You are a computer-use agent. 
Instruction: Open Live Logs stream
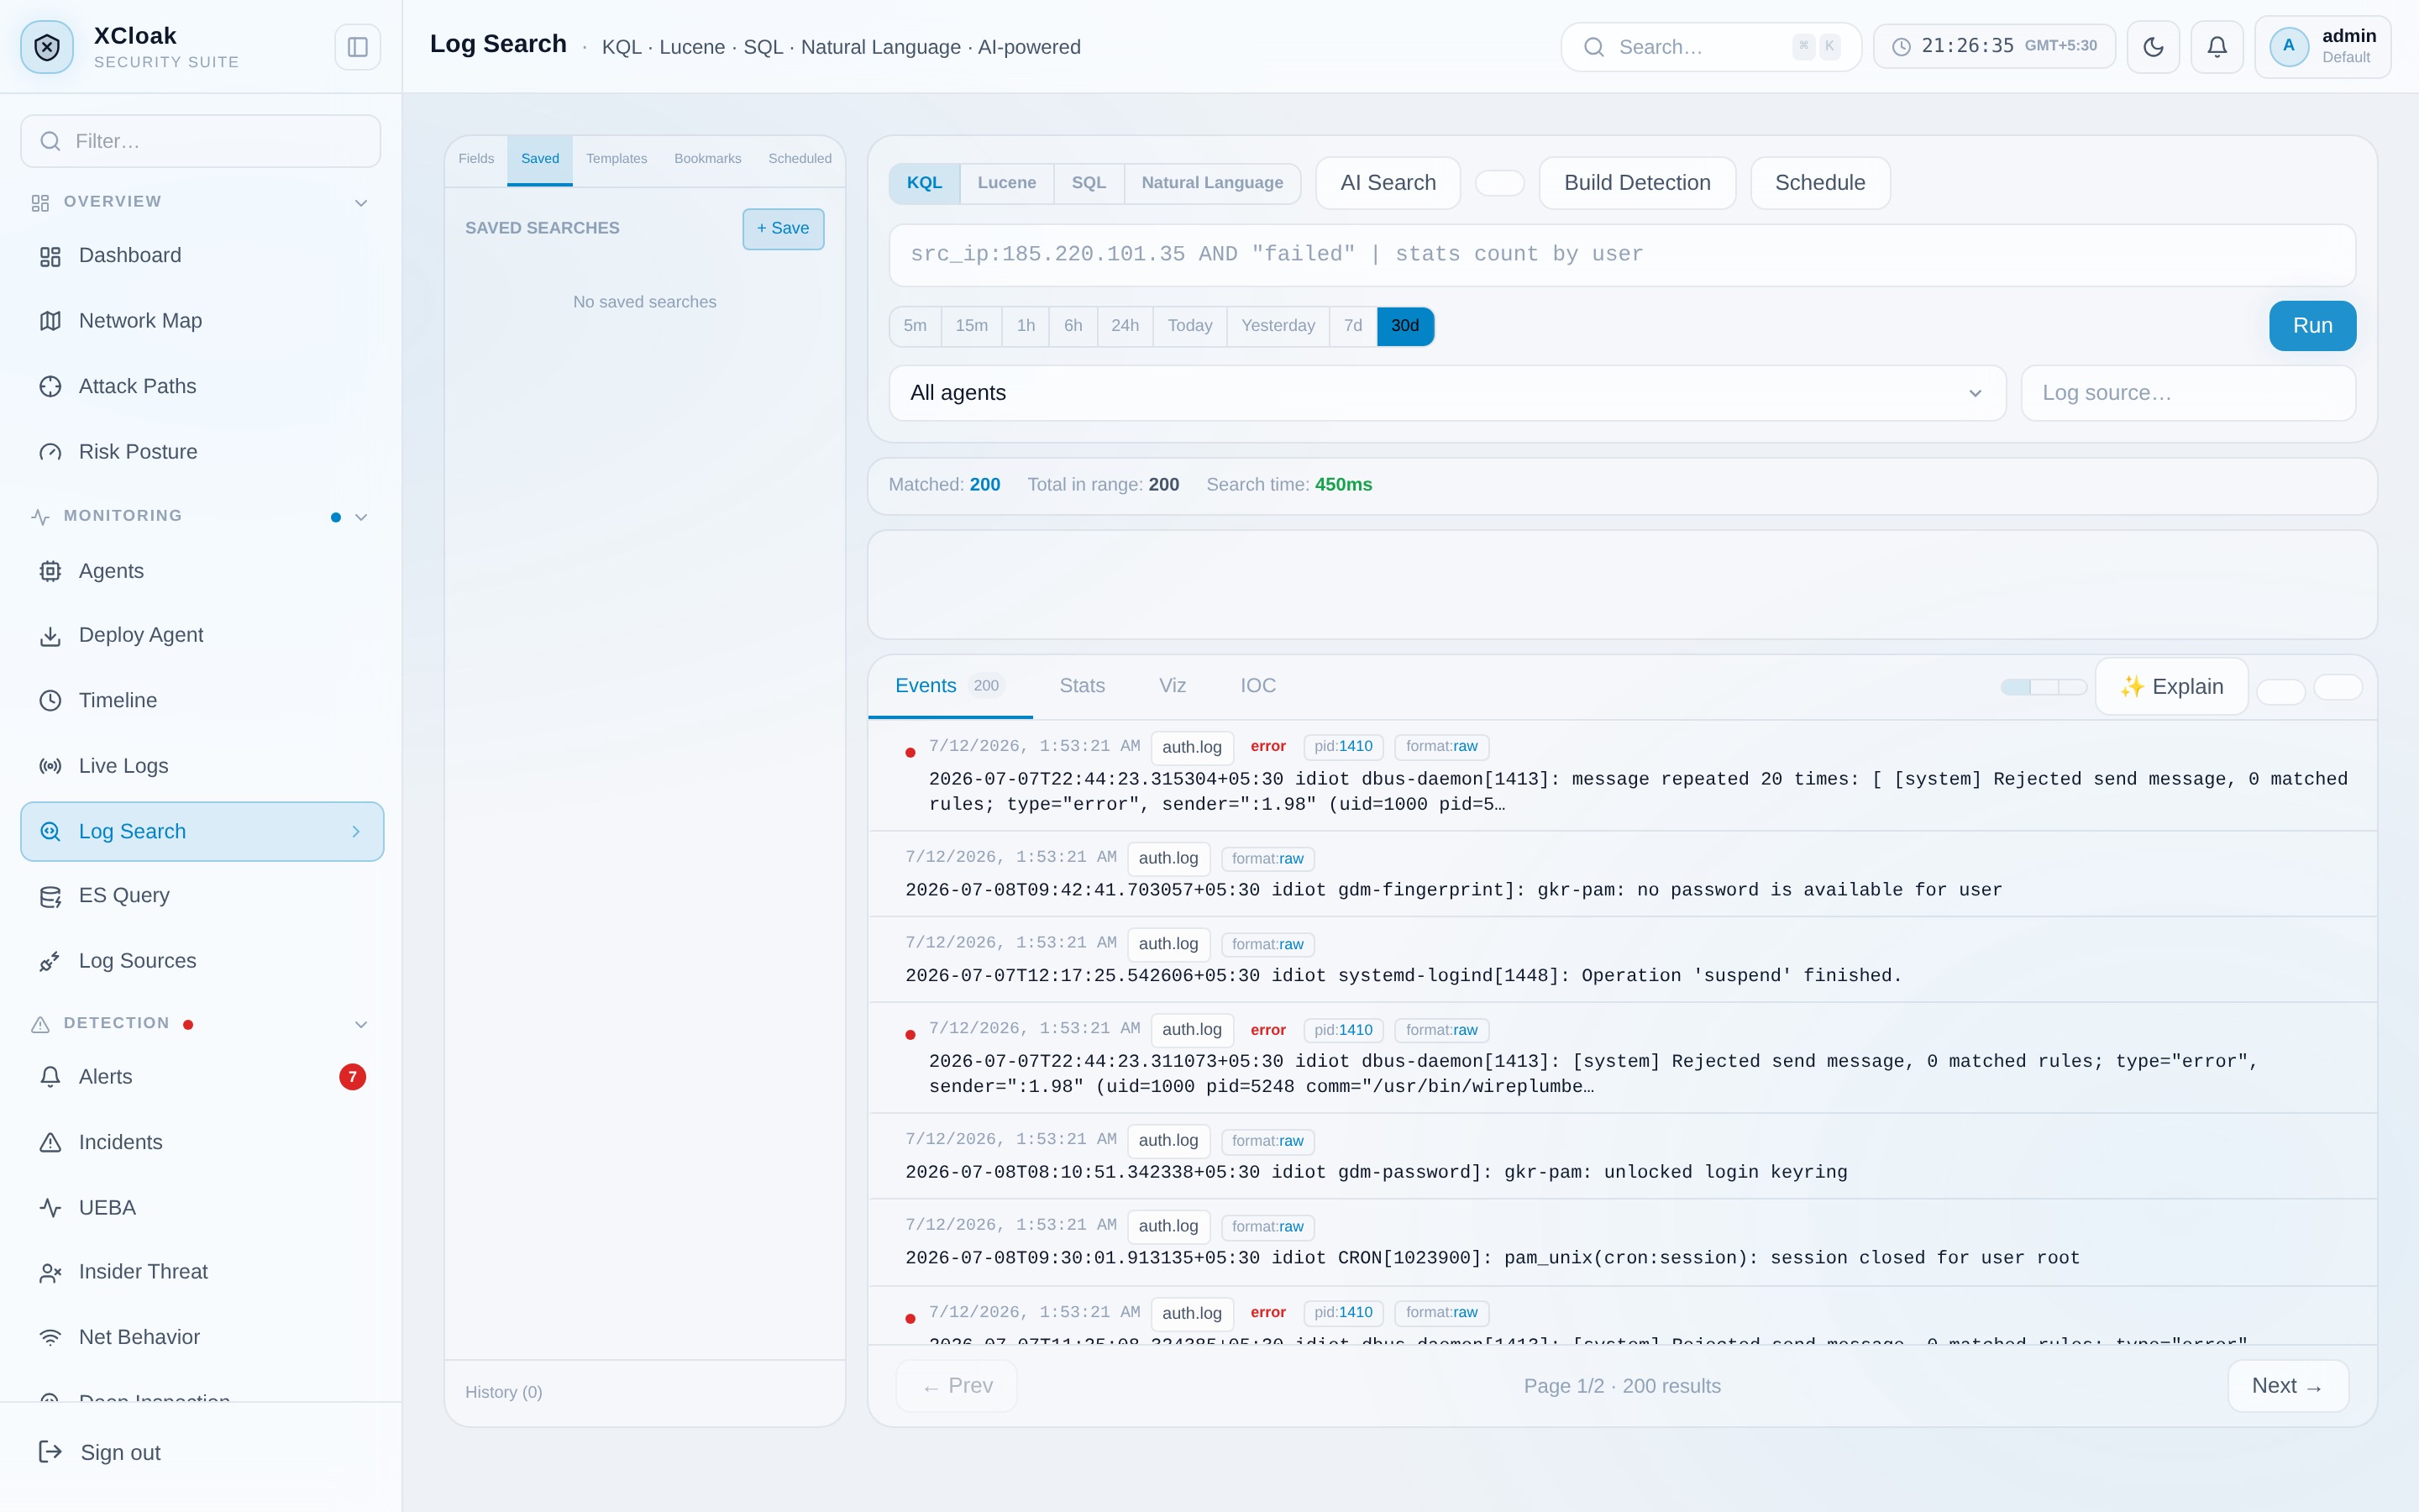201,766
